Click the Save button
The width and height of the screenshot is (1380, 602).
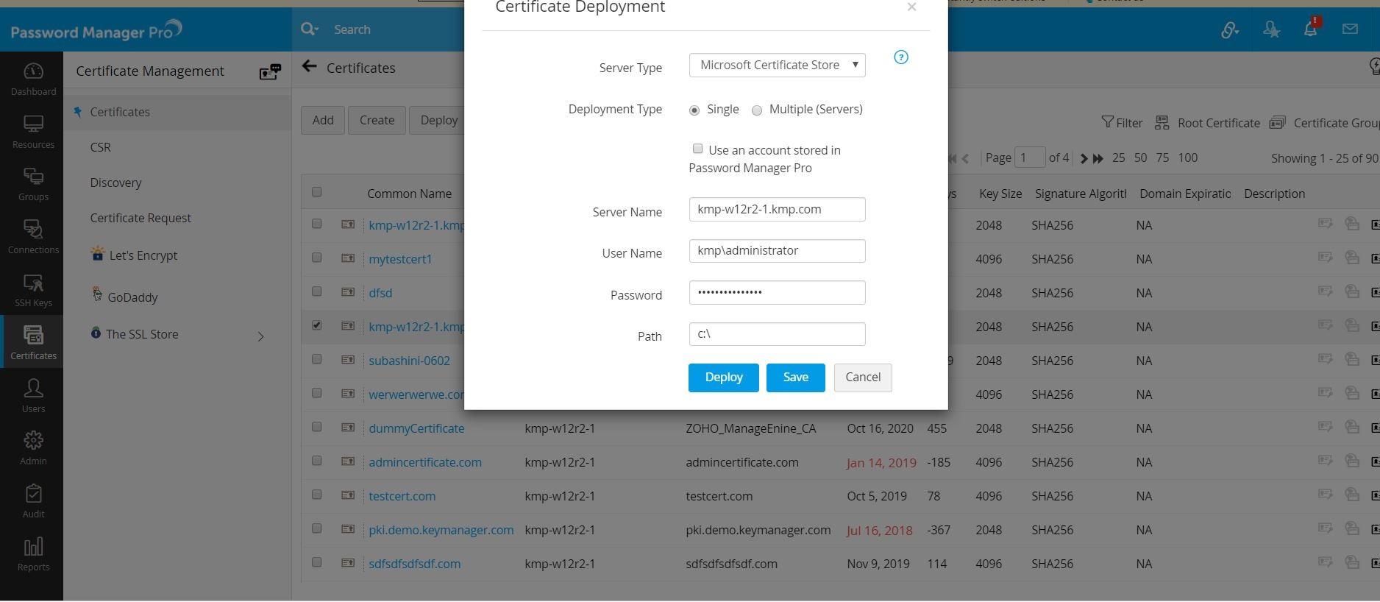click(x=795, y=378)
